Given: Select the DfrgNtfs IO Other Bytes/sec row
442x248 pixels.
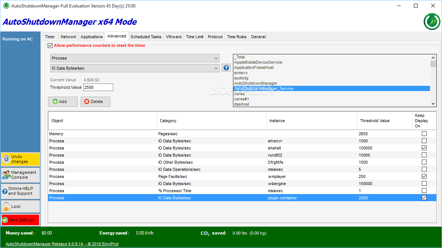Looking at the screenshot, I should click(242, 162).
